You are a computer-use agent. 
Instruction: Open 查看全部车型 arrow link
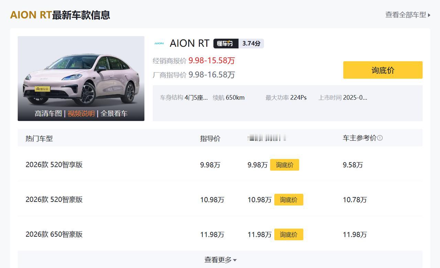click(408, 15)
